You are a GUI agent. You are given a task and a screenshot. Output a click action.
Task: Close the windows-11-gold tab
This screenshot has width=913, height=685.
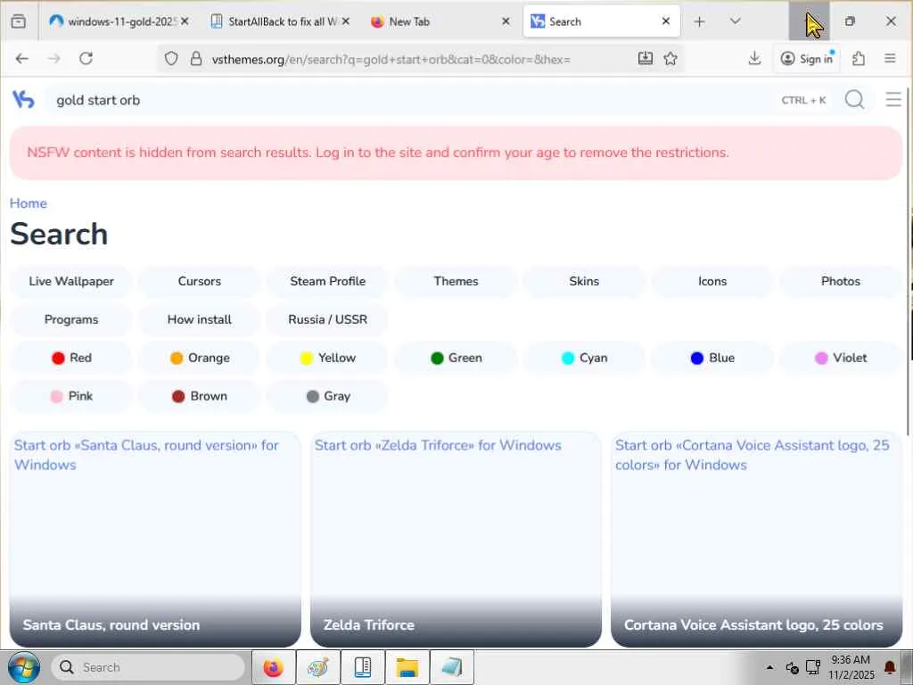[x=184, y=21]
